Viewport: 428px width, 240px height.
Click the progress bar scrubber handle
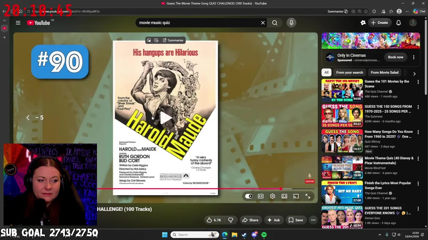click(x=281, y=189)
